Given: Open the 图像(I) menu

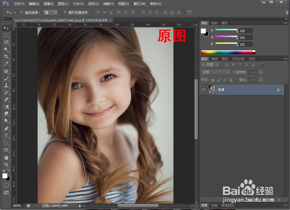Looking at the screenshot, I should pyautogui.click(x=49, y=4).
